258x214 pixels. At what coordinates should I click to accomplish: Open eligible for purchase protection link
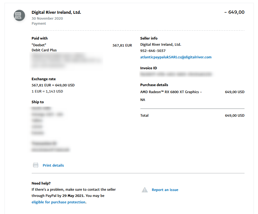pos(58,202)
